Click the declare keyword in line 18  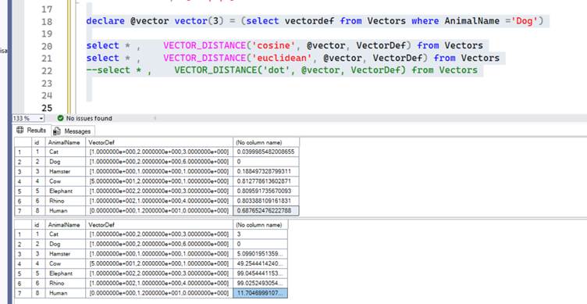pyautogui.click(x=105, y=21)
